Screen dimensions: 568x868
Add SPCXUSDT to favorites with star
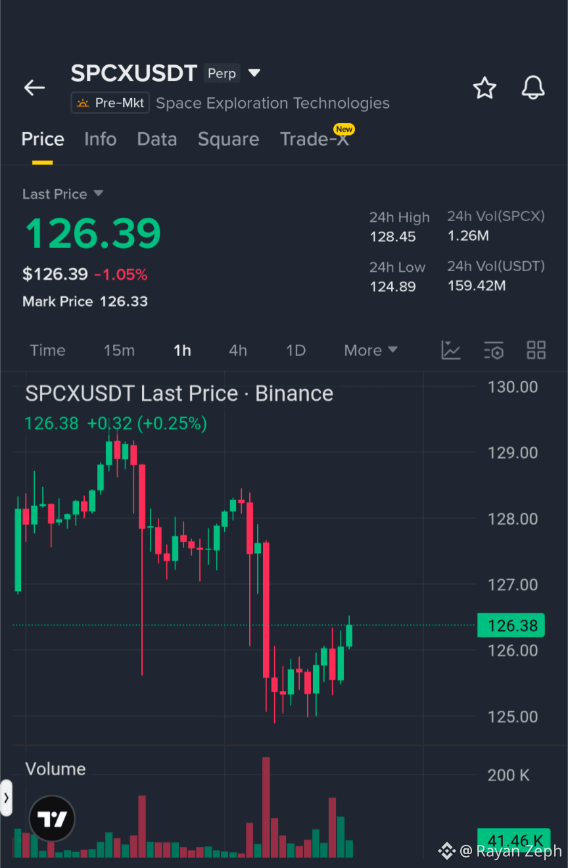click(x=485, y=88)
